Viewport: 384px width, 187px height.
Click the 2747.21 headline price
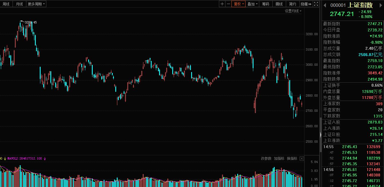coord(342,14)
